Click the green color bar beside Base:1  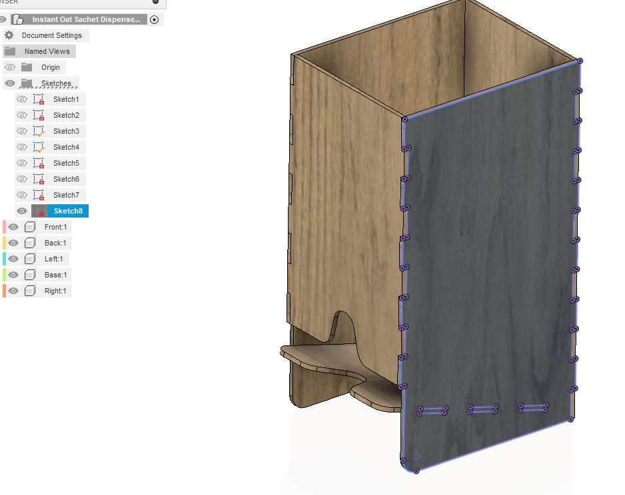coord(5,275)
